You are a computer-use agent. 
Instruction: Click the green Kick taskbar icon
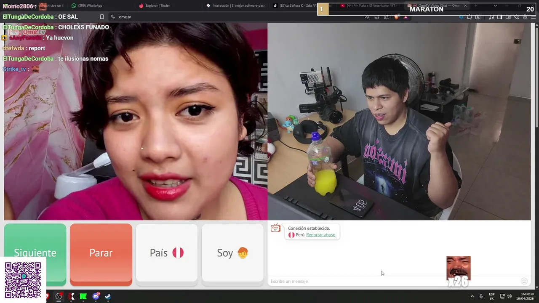pos(83,296)
